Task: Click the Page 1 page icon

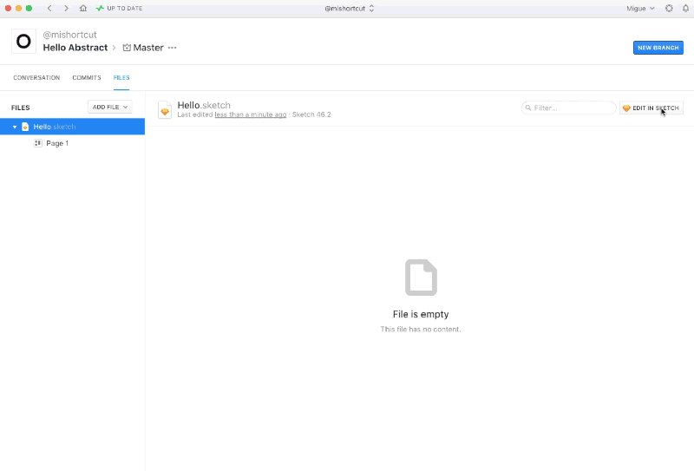Action: (38, 143)
